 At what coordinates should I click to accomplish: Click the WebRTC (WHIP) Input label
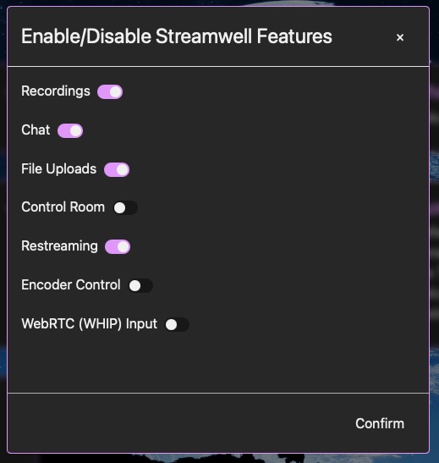[90, 324]
